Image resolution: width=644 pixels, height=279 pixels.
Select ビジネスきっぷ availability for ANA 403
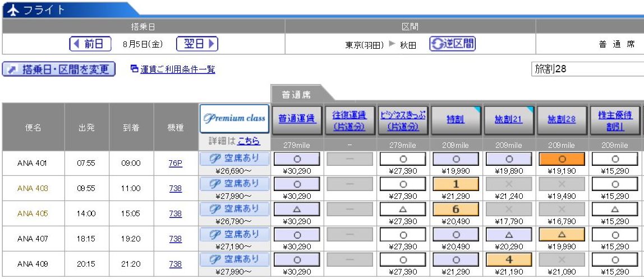point(403,184)
